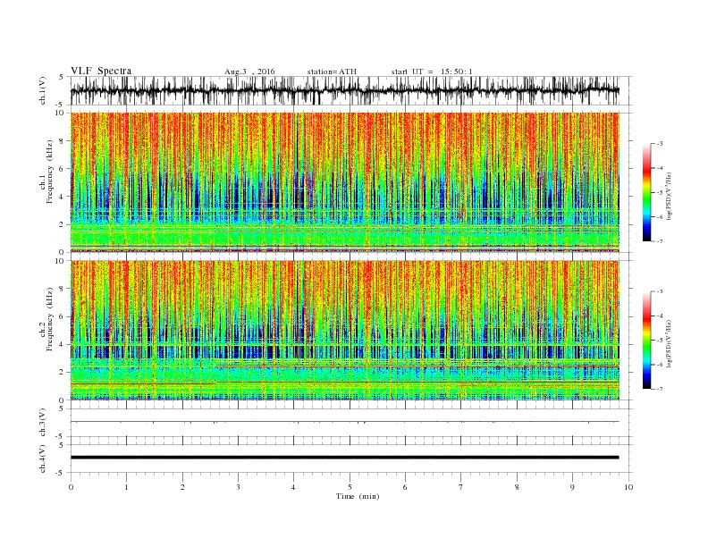Click the "-7" tick on ch.2 color bar

(x=660, y=389)
